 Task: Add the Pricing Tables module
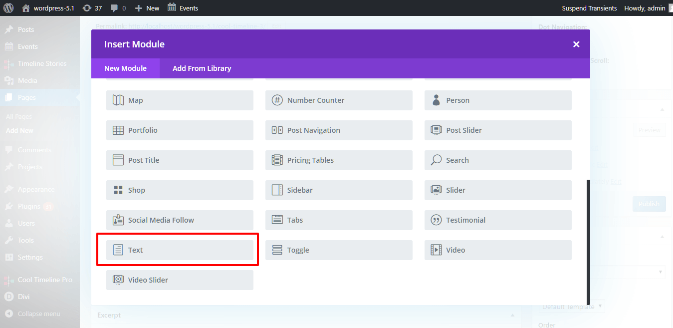coord(338,160)
